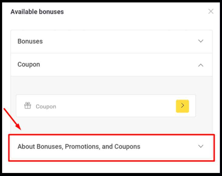
Task: Click the red arrow annotation
Action: [x=12, y=119]
